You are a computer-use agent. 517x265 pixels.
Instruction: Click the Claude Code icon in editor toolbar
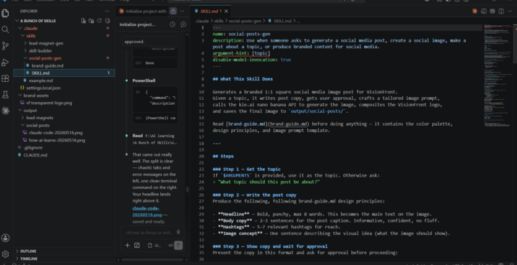point(475,11)
